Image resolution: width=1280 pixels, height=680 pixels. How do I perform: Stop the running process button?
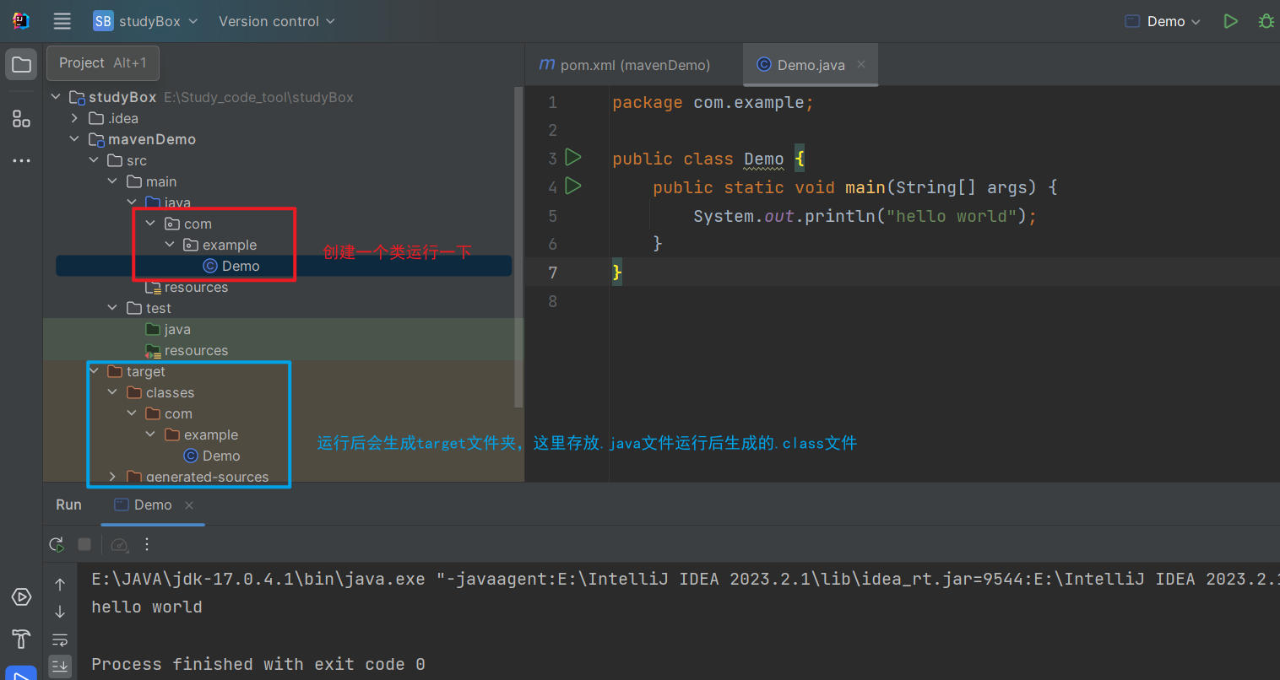pos(84,544)
